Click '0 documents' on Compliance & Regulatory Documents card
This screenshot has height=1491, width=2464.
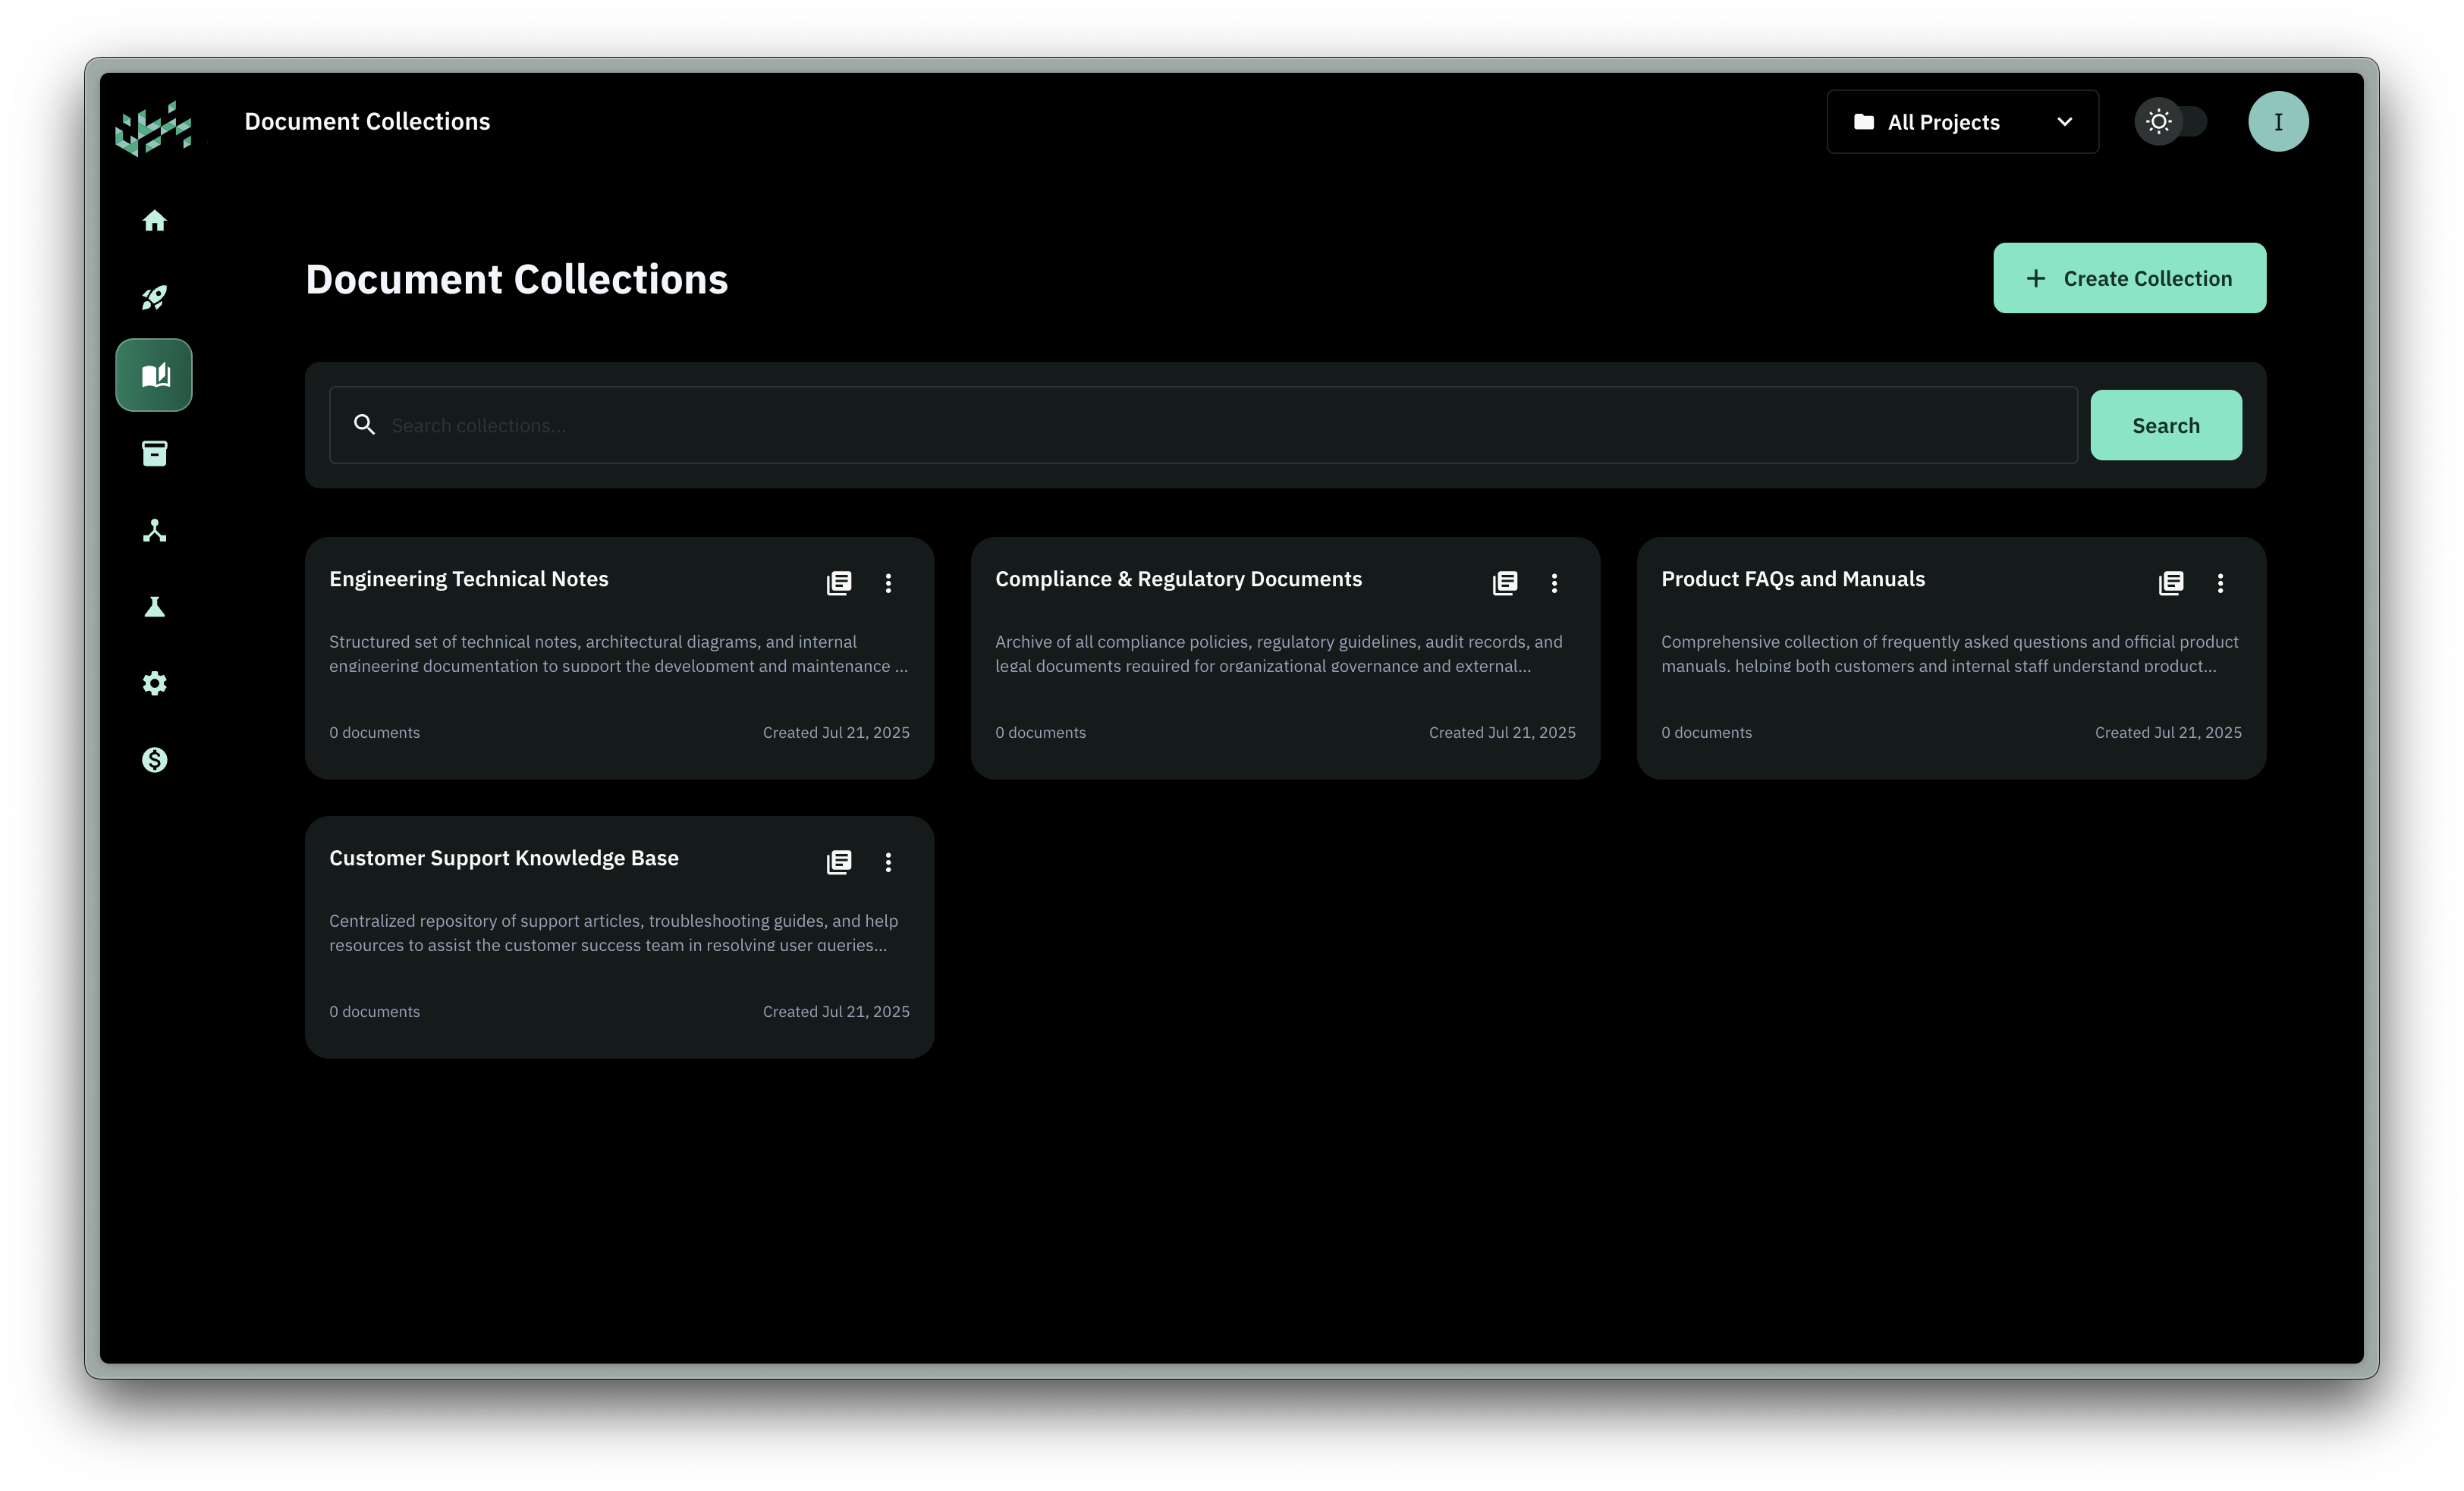click(x=1041, y=733)
